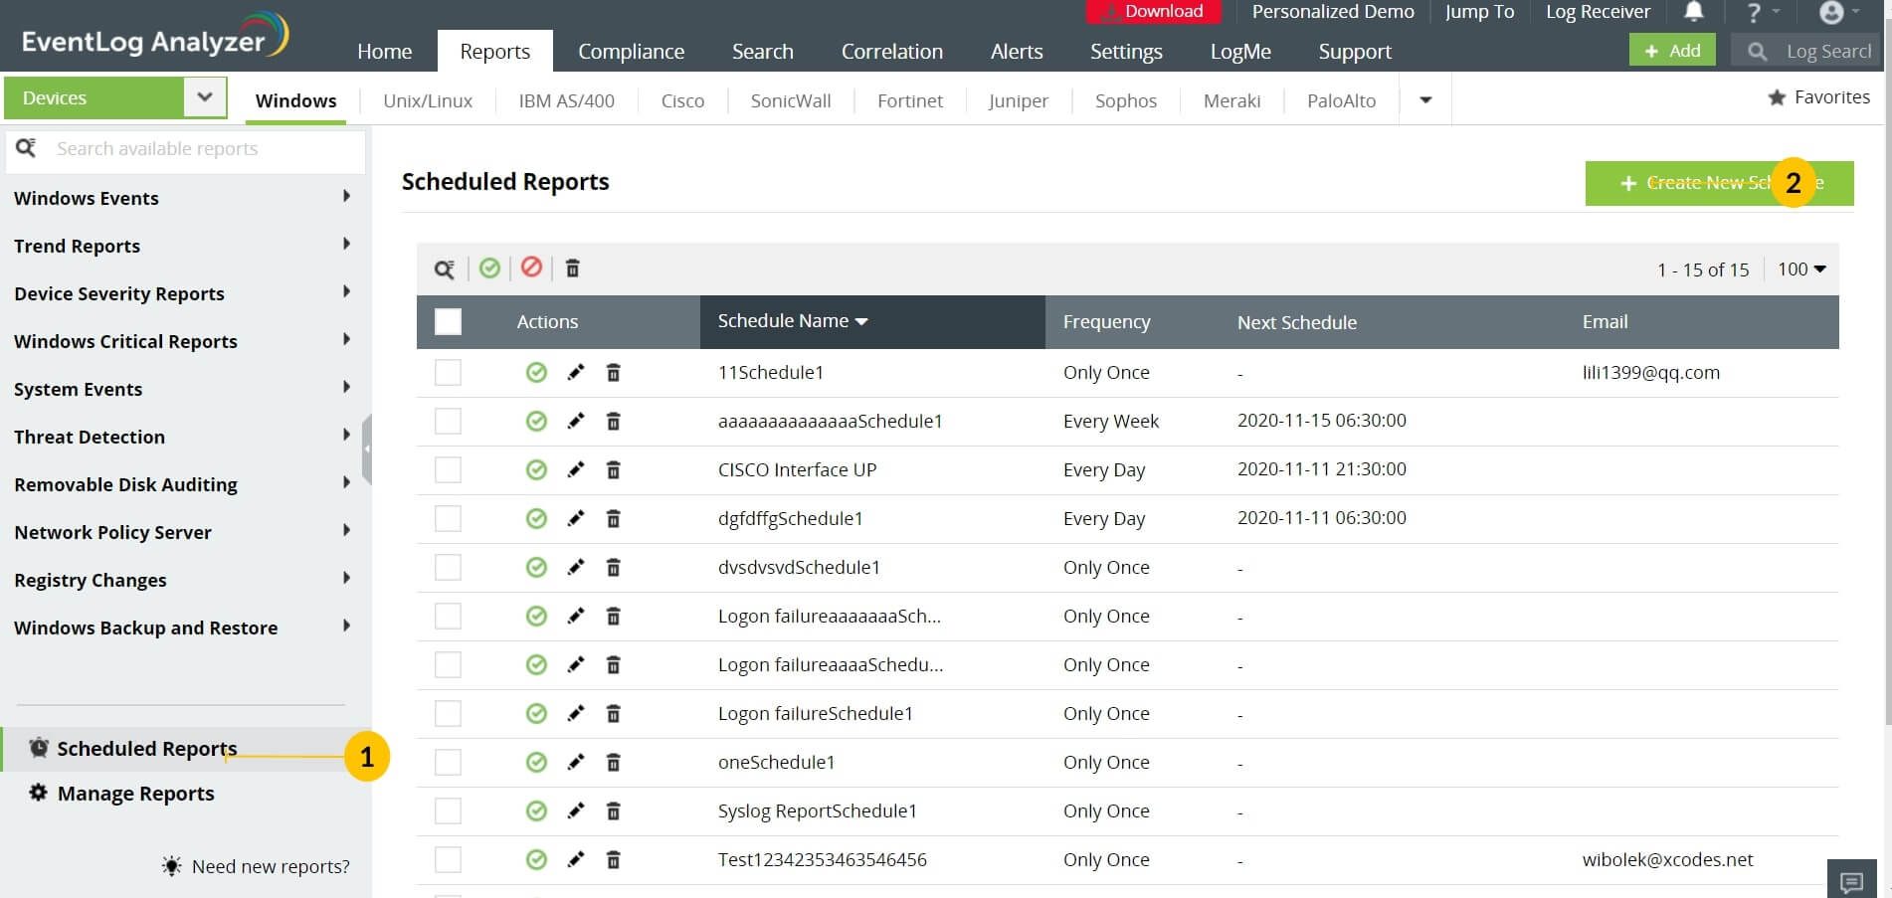
Task: Click the delete trash icon in table toolbar
Action: [x=573, y=269]
